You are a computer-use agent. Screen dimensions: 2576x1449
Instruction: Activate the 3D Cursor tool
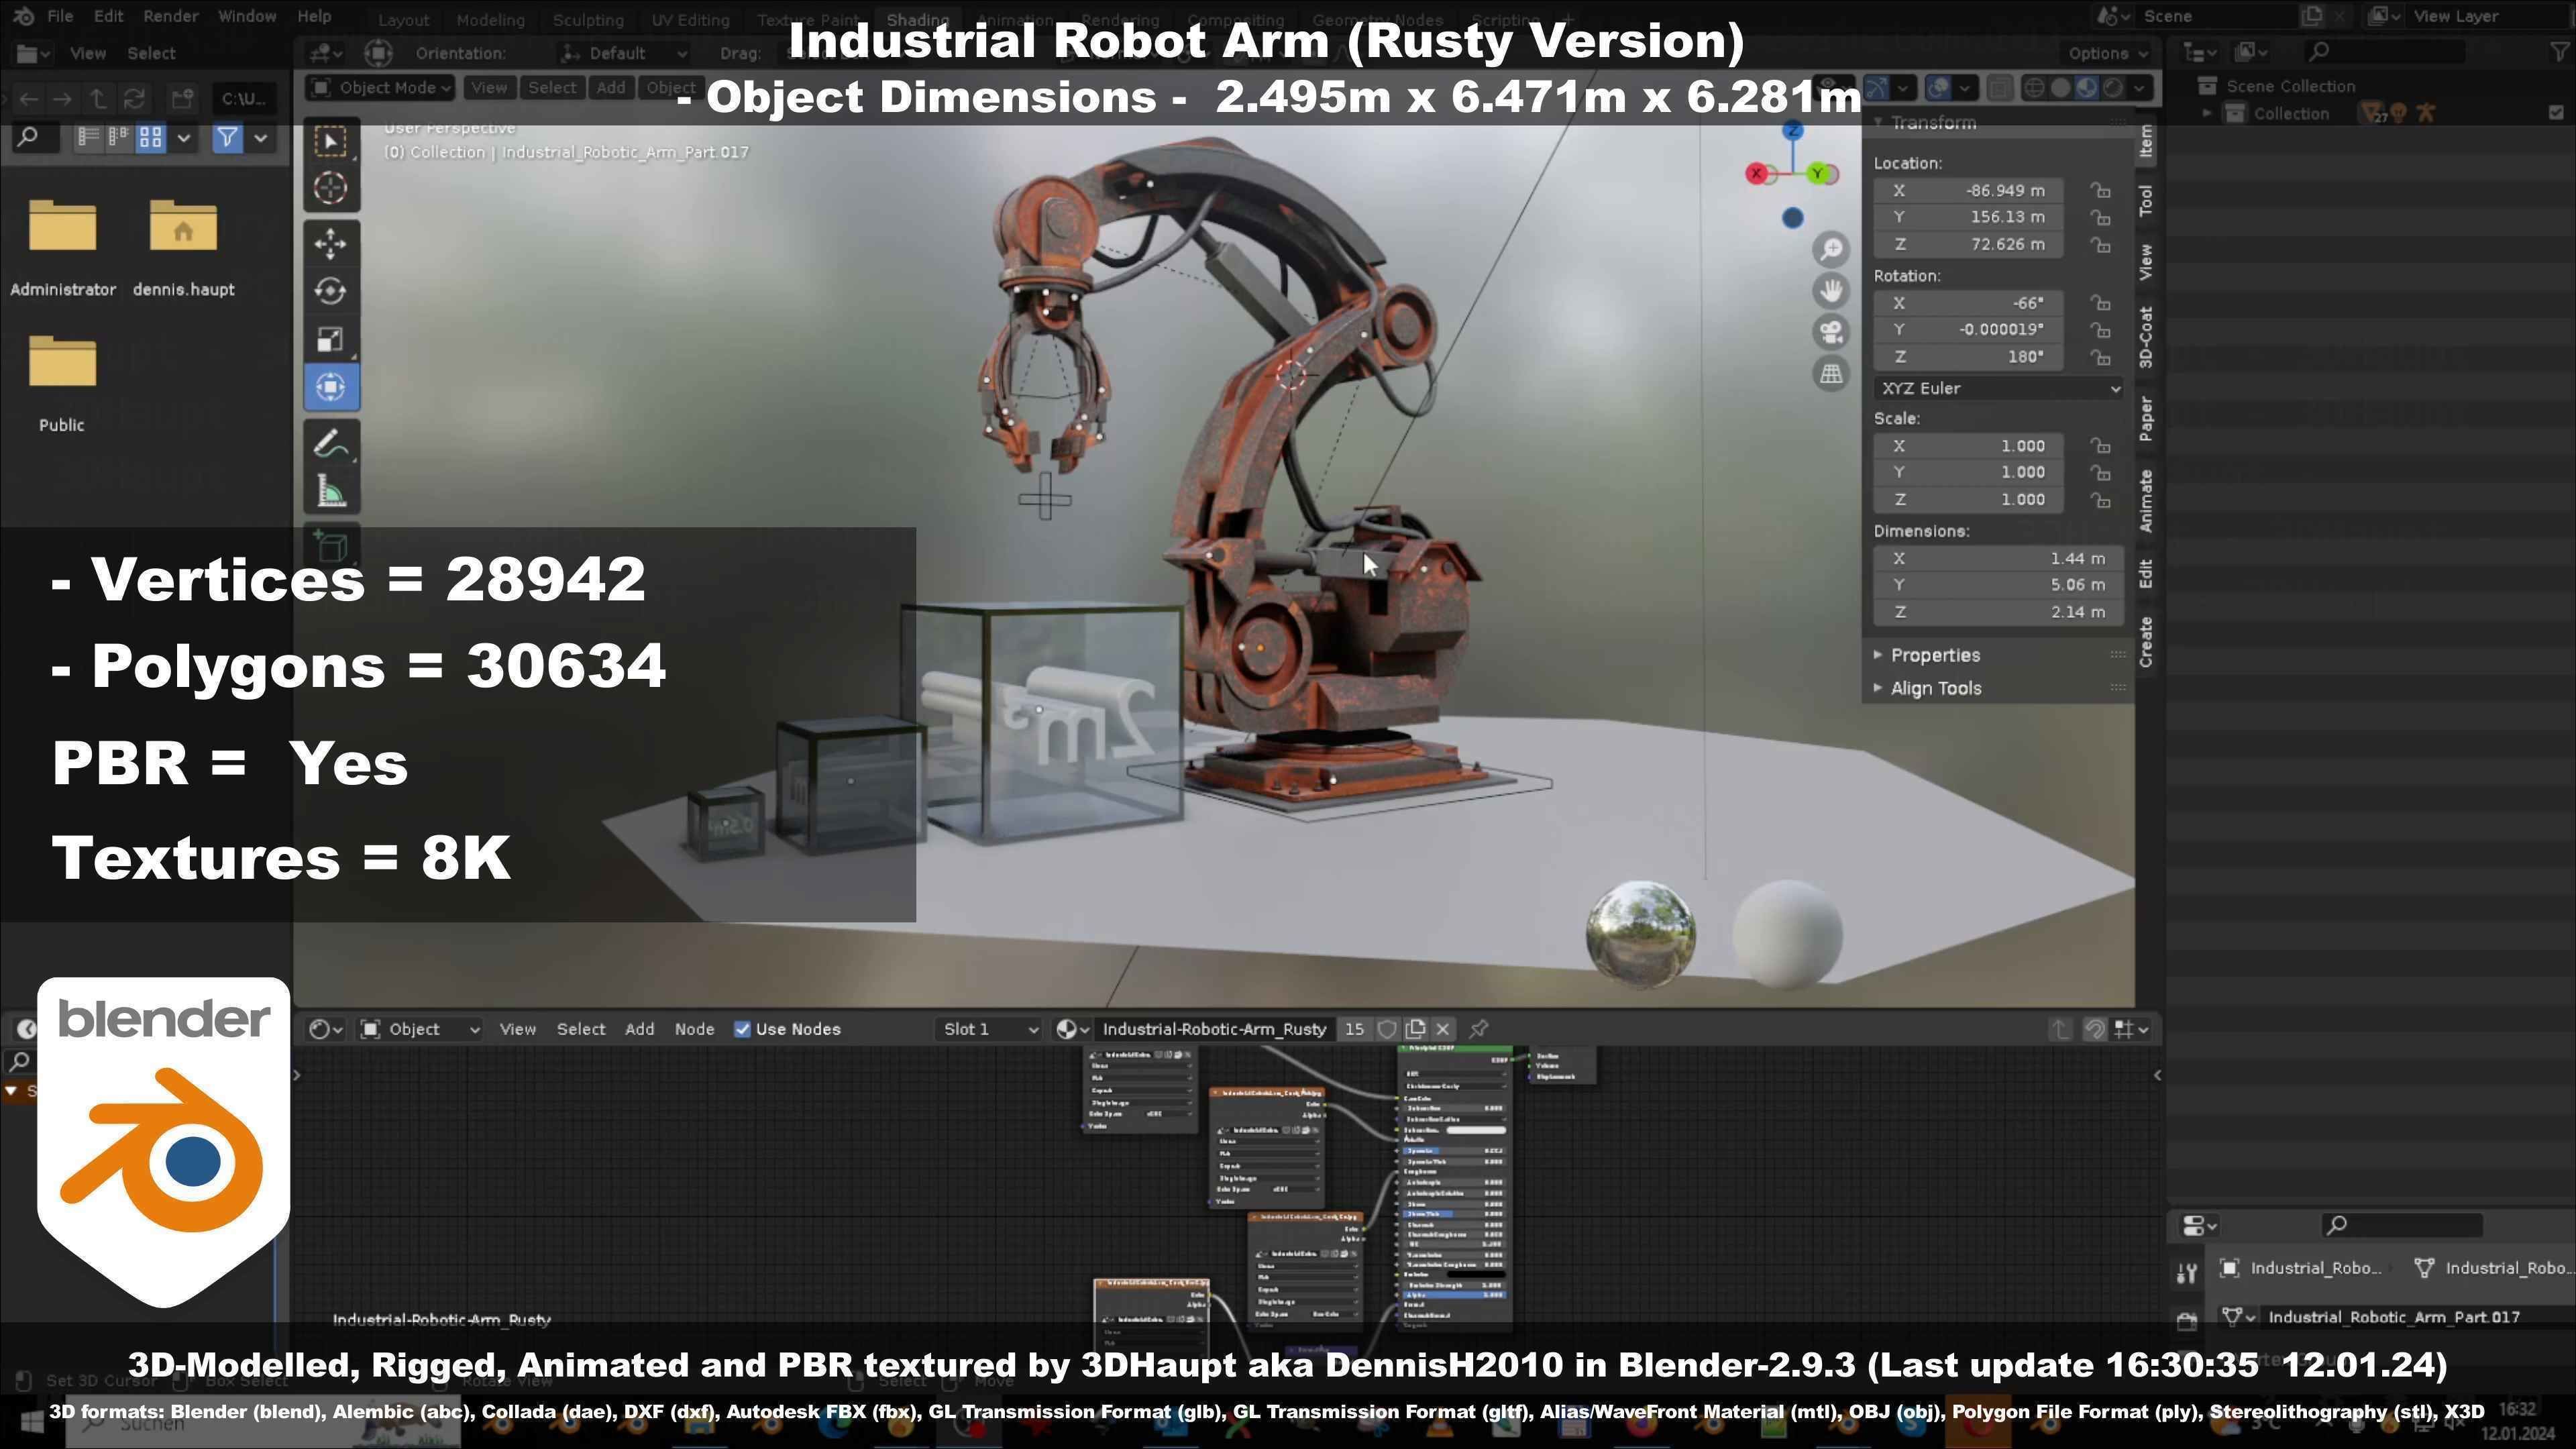pyautogui.click(x=331, y=188)
